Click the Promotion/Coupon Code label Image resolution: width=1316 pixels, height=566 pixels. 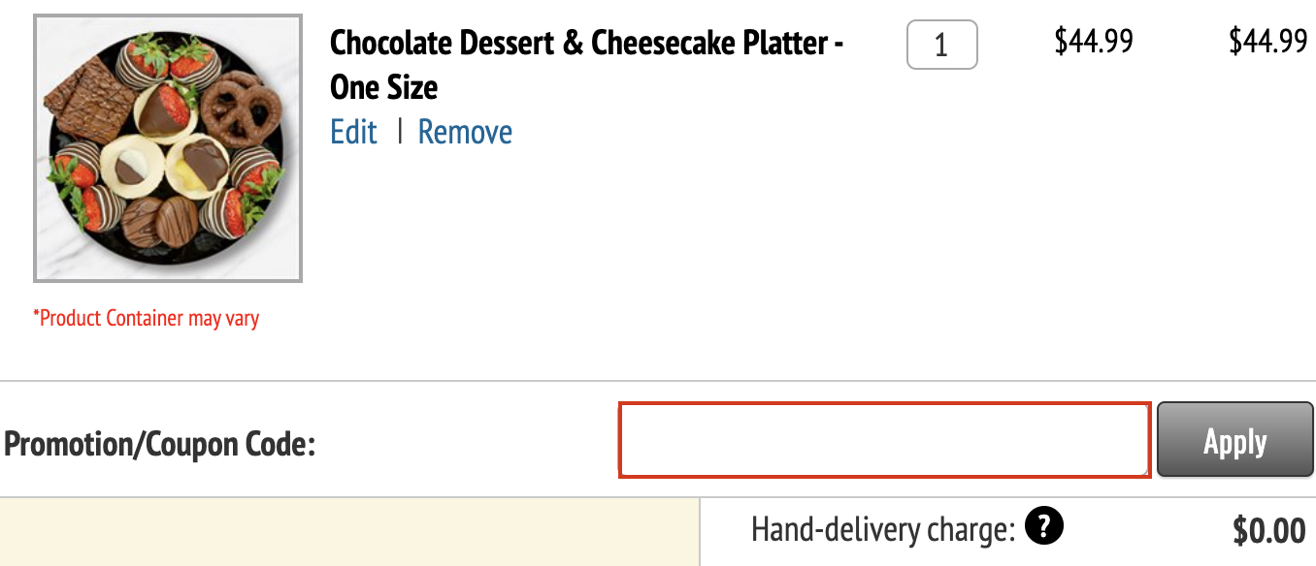tap(160, 445)
